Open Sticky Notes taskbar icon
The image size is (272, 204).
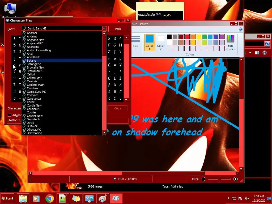coord(76,198)
